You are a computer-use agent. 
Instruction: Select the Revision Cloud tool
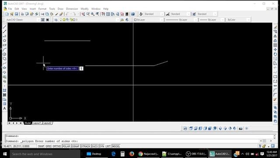coord(4,59)
